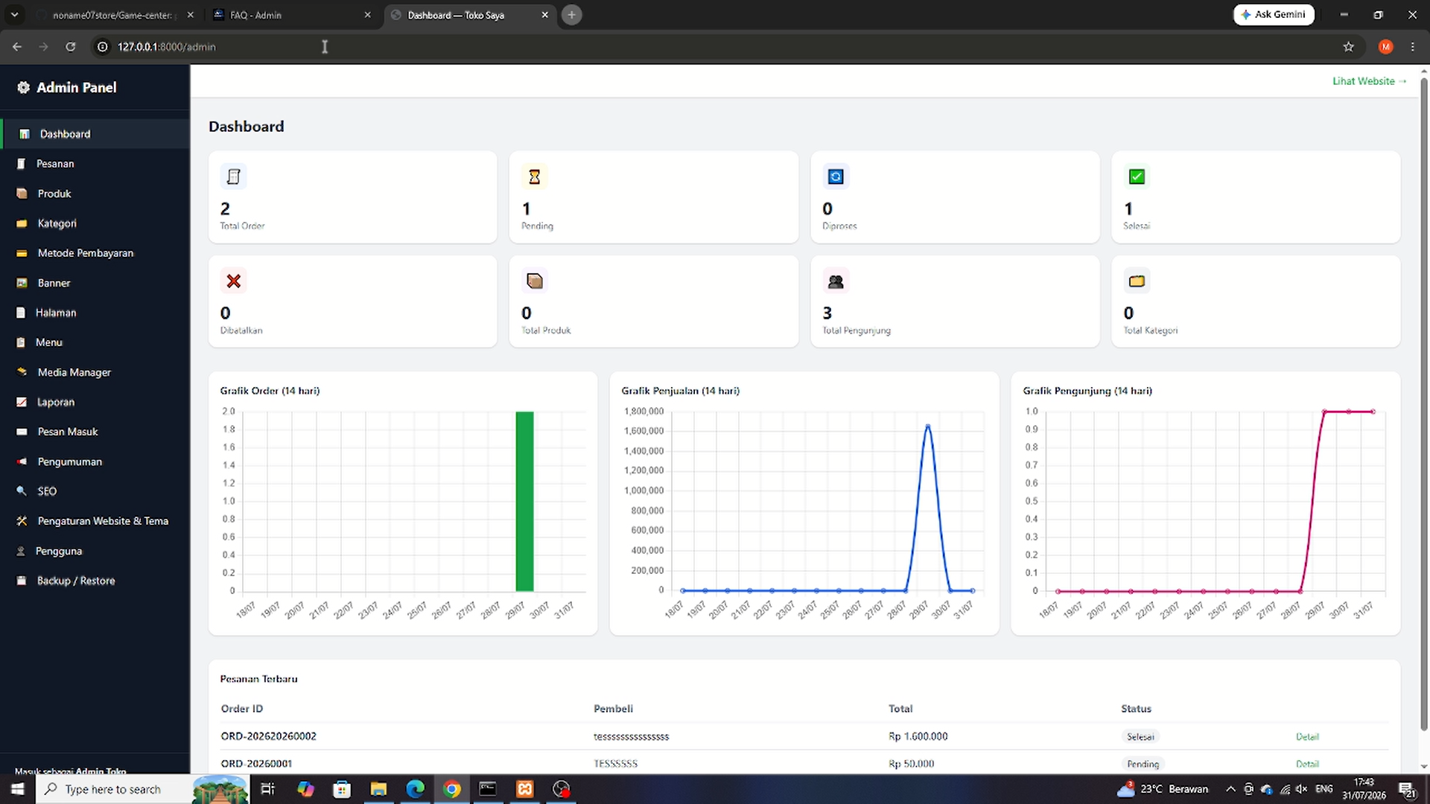Click the Pengumuman megaphone icon
Screen dimensions: 1430x804
coord(22,462)
